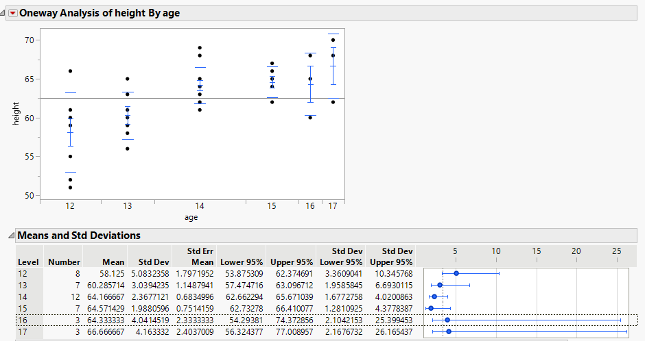Click the age 12 x-axis tick label
645x341 pixels.
click(x=70, y=206)
